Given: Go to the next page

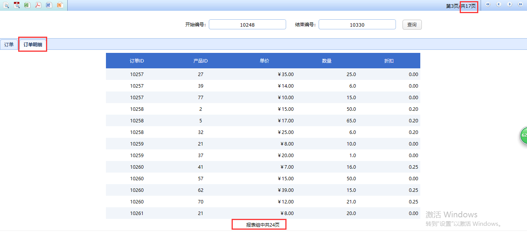Looking at the screenshot, I should tap(510, 5).
